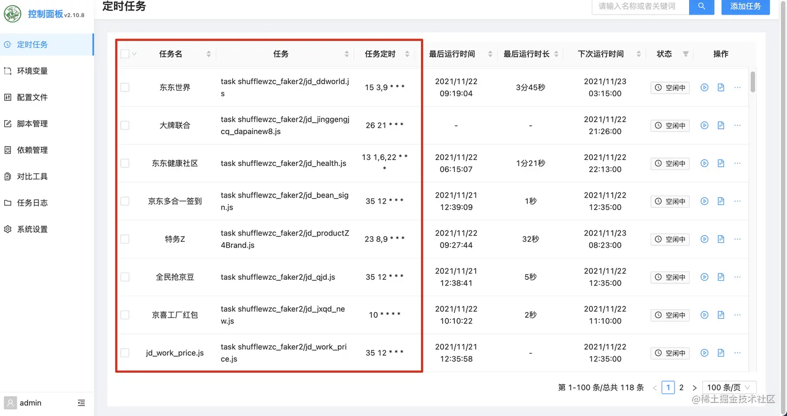Open 系统设置 in the sidebar
This screenshot has height=416, width=787.
47,229
